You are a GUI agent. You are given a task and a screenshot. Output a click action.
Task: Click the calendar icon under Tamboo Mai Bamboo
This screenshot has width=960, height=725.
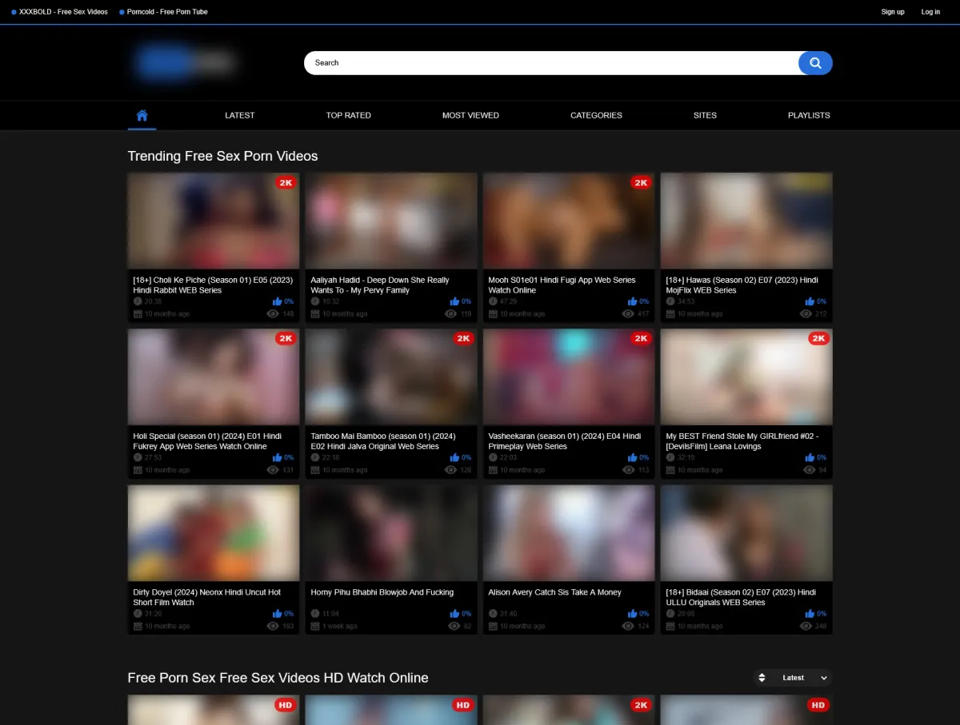[x=315, y=470]
